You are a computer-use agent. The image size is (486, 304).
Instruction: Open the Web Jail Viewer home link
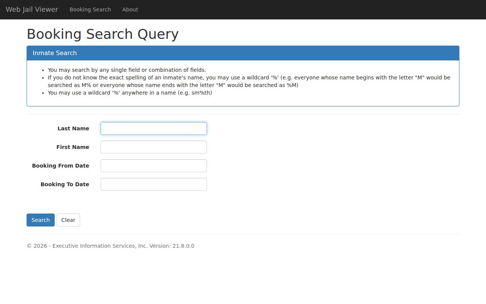[32, 9]
